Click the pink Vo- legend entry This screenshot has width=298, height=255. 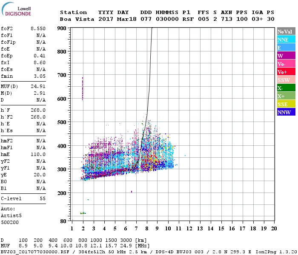[286, 64]
